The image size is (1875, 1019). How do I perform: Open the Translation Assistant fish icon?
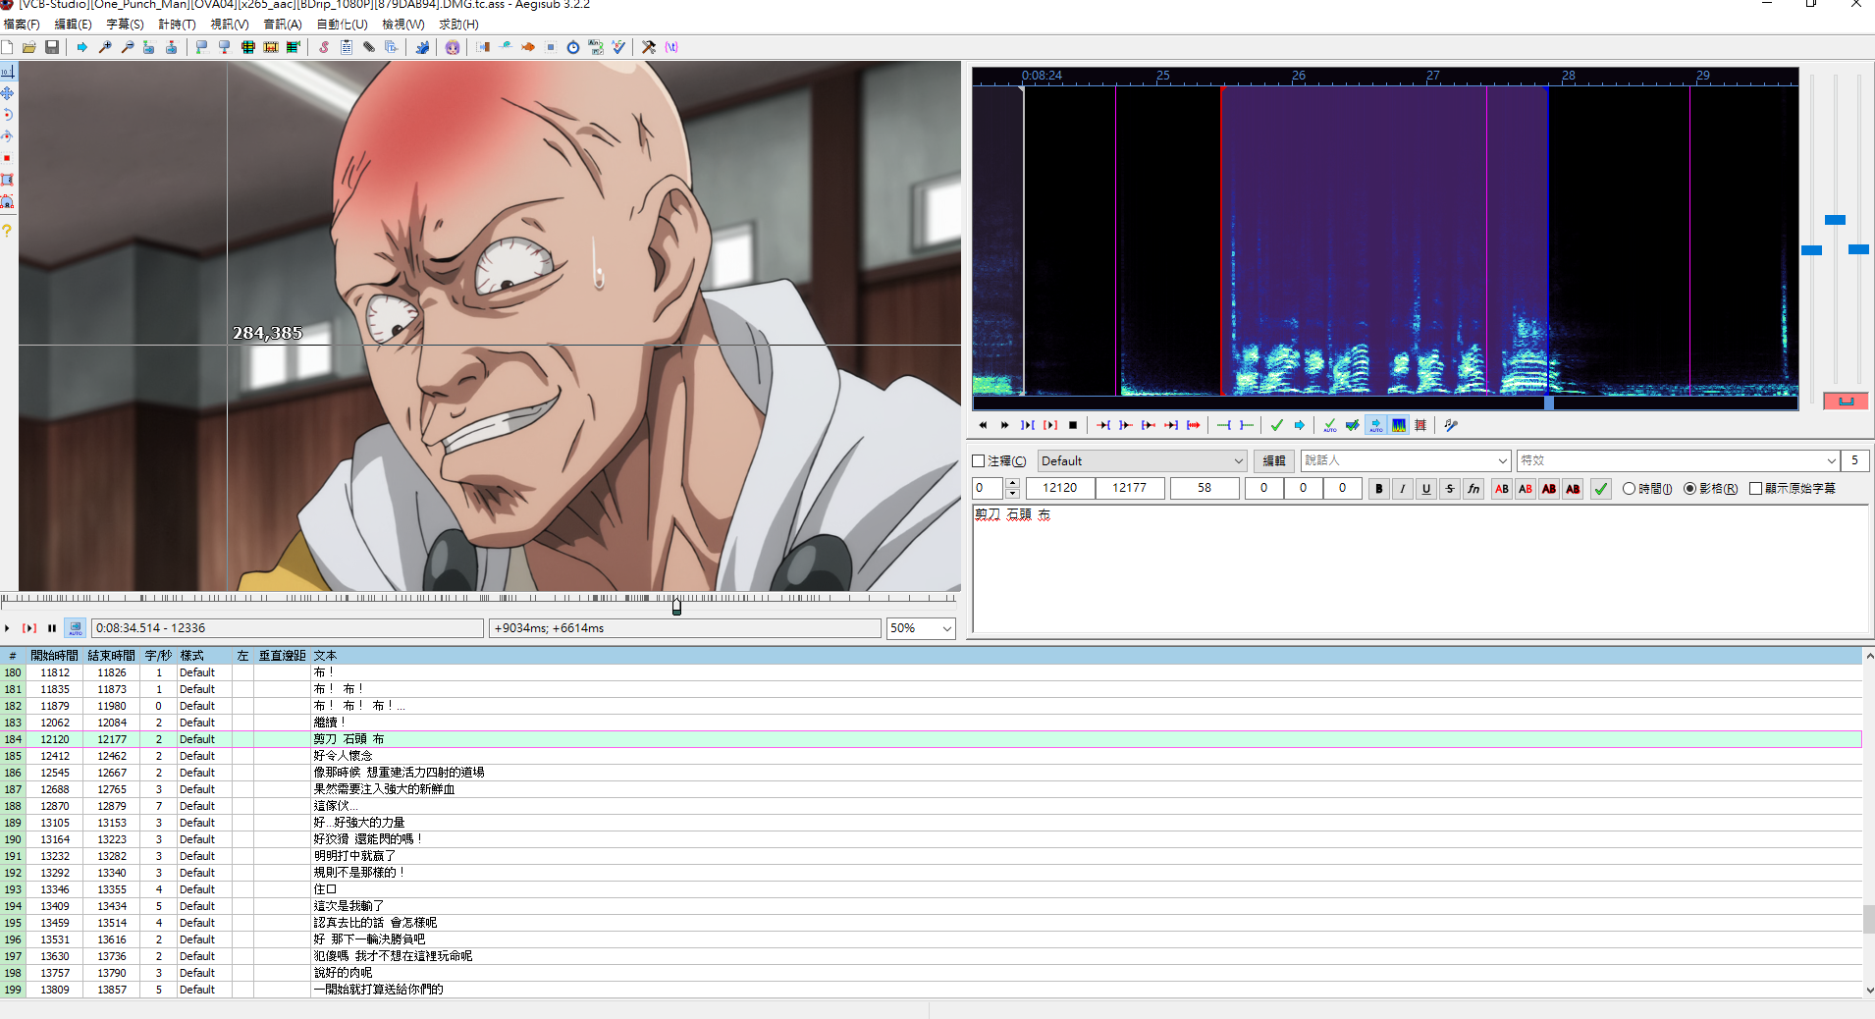[528, 47]
